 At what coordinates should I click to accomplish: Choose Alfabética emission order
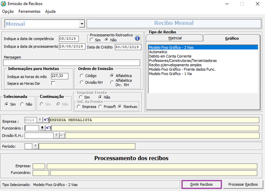tap(112, 76)
